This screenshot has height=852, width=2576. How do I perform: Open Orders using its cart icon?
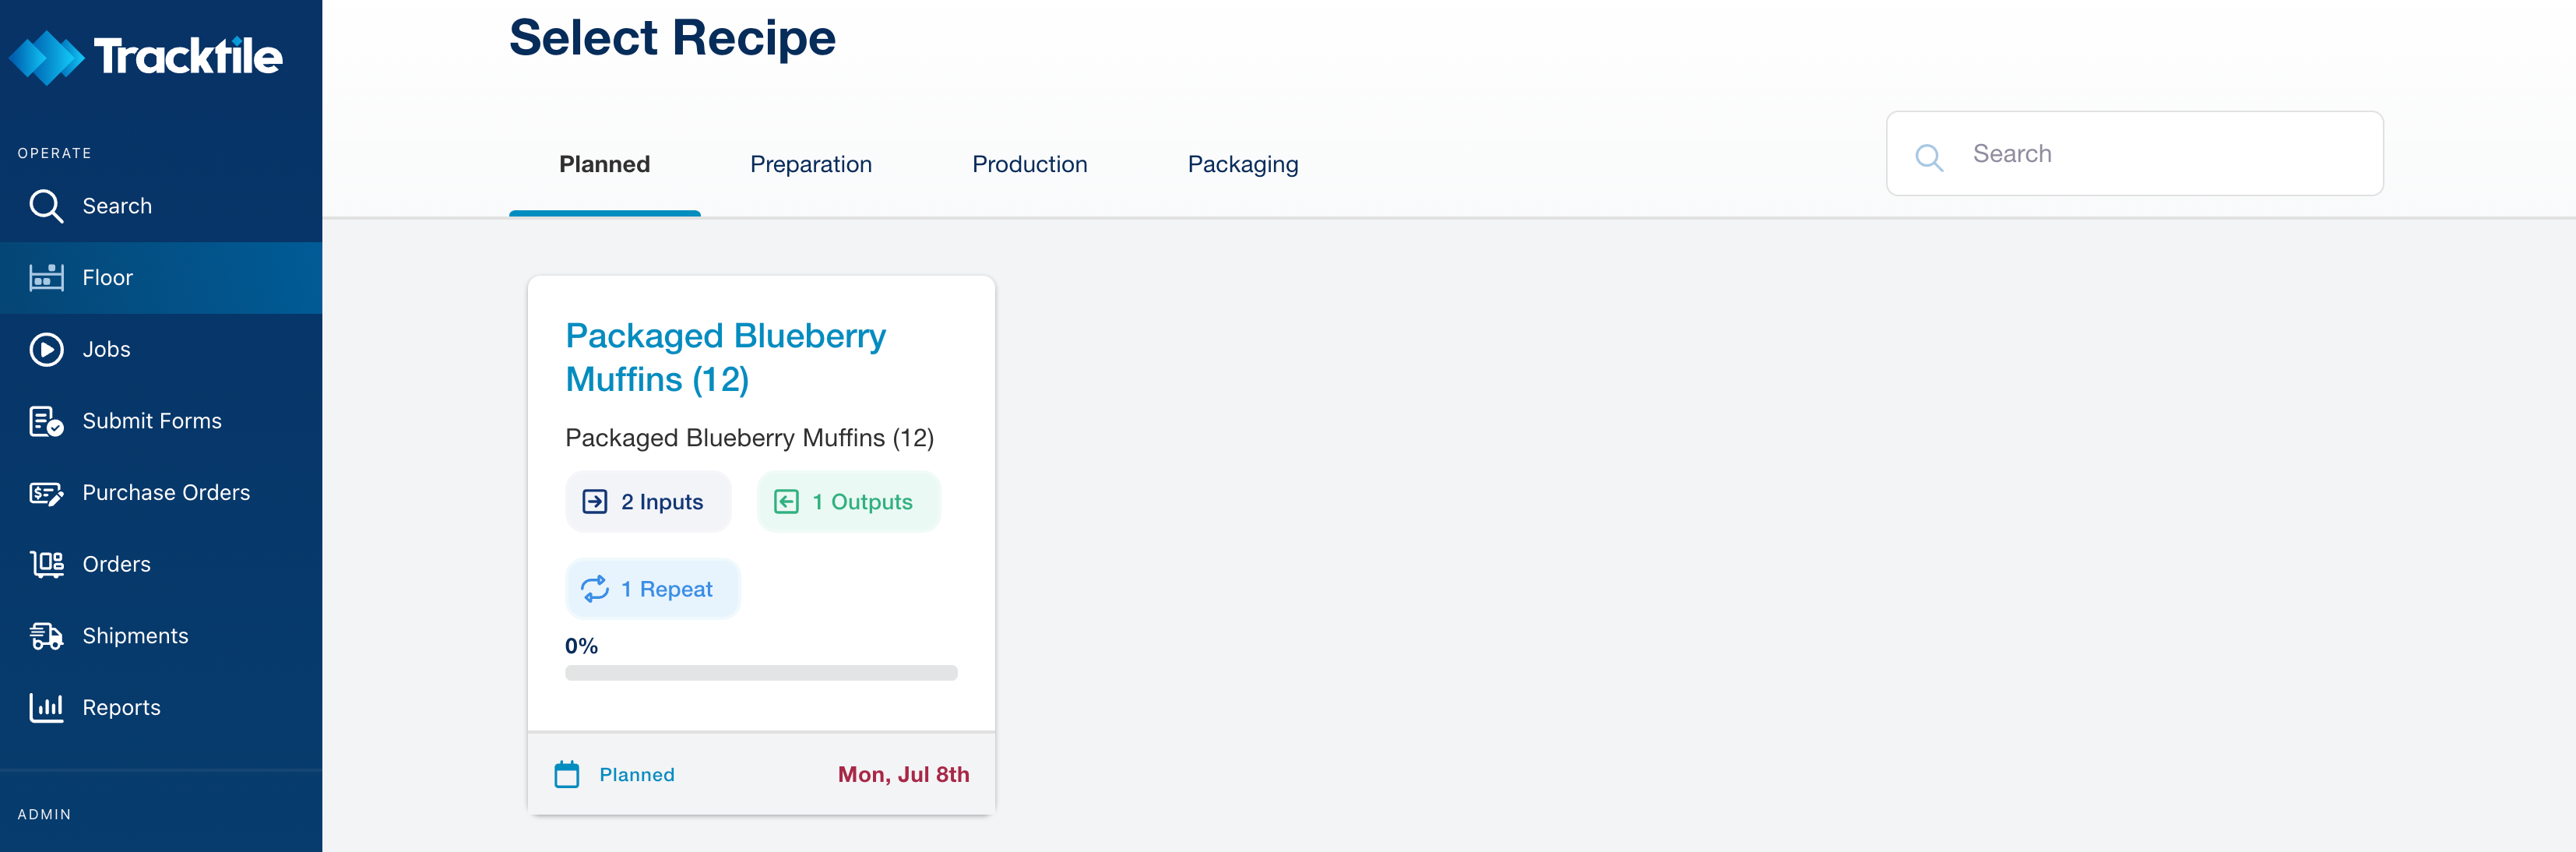pos(46,564)
